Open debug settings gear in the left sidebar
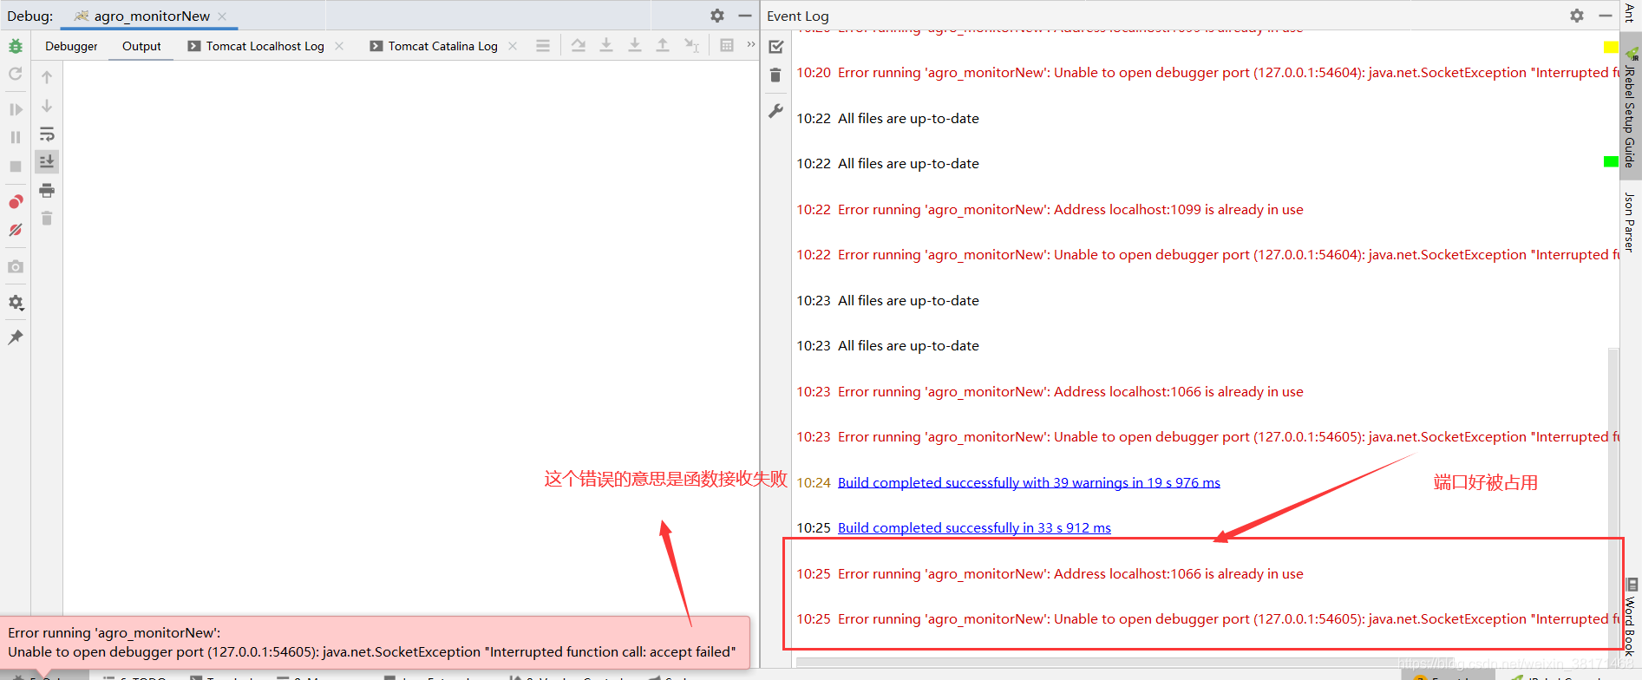Viewport: 1642px width, 680px height. 16,303
